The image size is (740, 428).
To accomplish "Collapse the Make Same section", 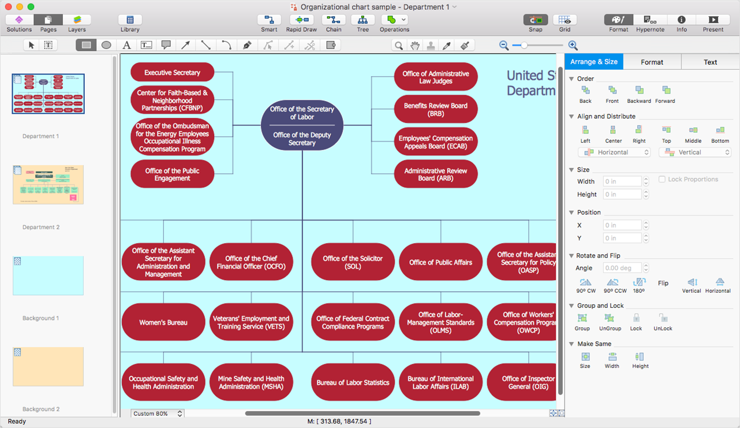I will (571, 344).
